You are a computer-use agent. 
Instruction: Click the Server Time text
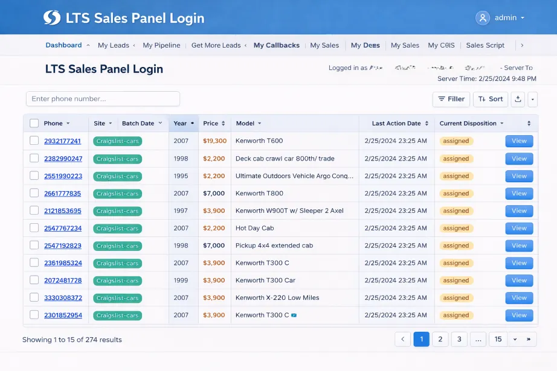[487, 79]
